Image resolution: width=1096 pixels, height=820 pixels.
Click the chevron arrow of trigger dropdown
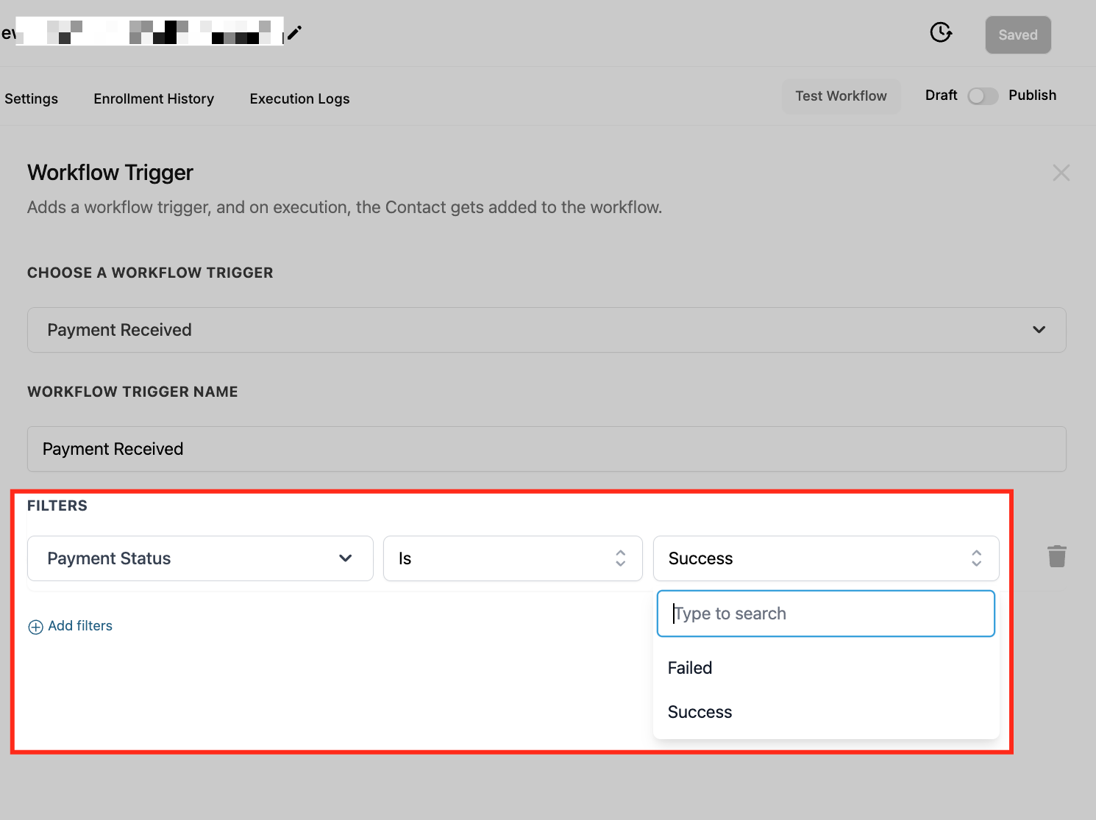pyautogui.click(x=1039, y=330)
